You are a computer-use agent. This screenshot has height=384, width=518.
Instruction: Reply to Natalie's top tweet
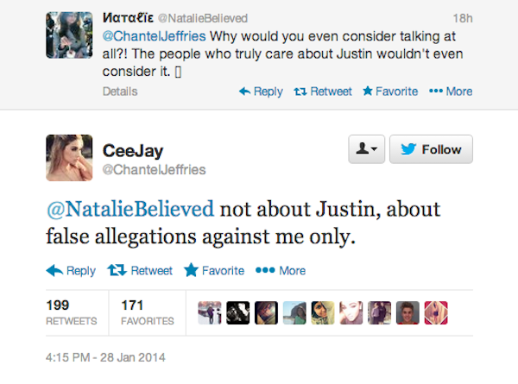(261, 91)
